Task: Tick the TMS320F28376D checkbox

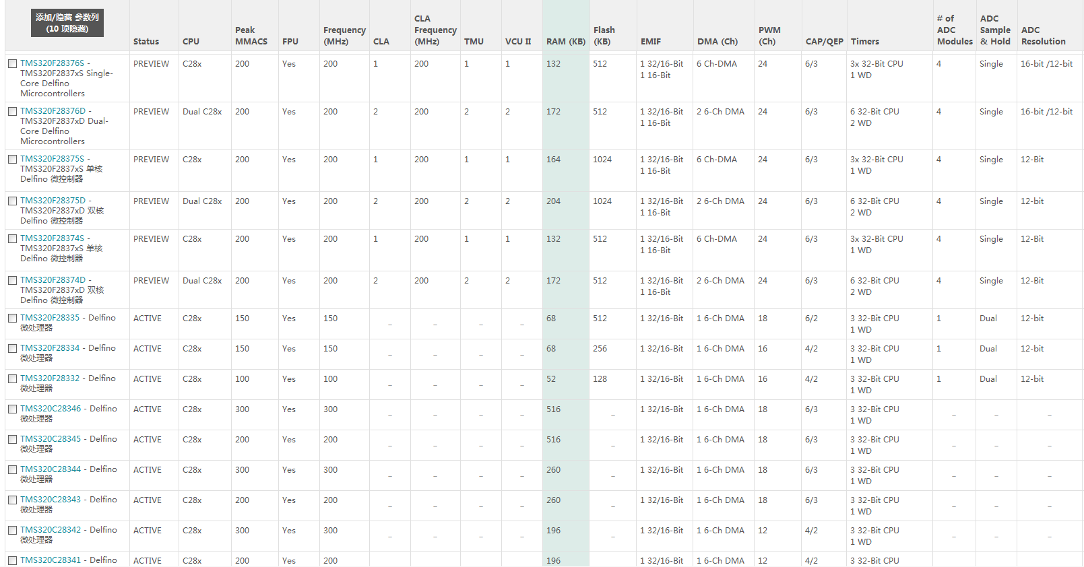Action: click(x=12, y=112)
